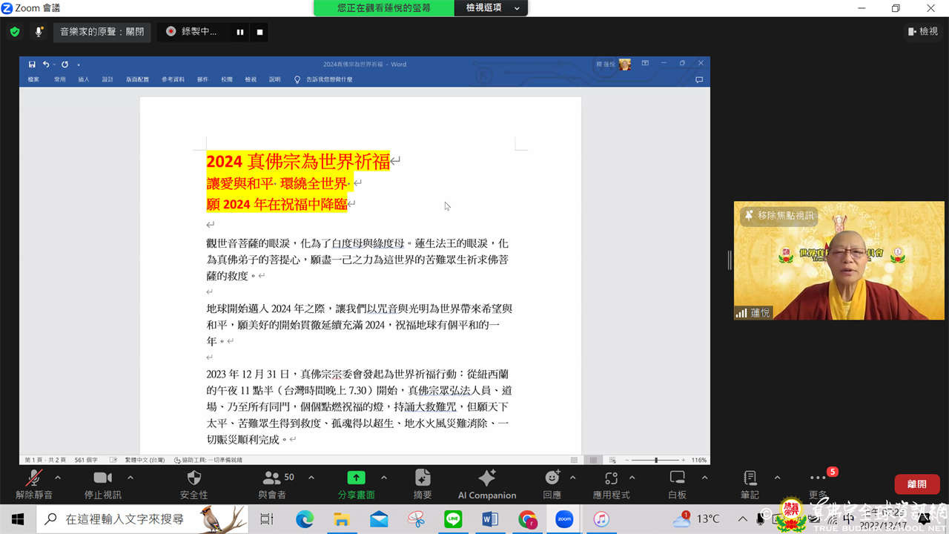Click the Security (安全性) shield icon
This screenshot has width=949, height=534.
click(194, 478)
